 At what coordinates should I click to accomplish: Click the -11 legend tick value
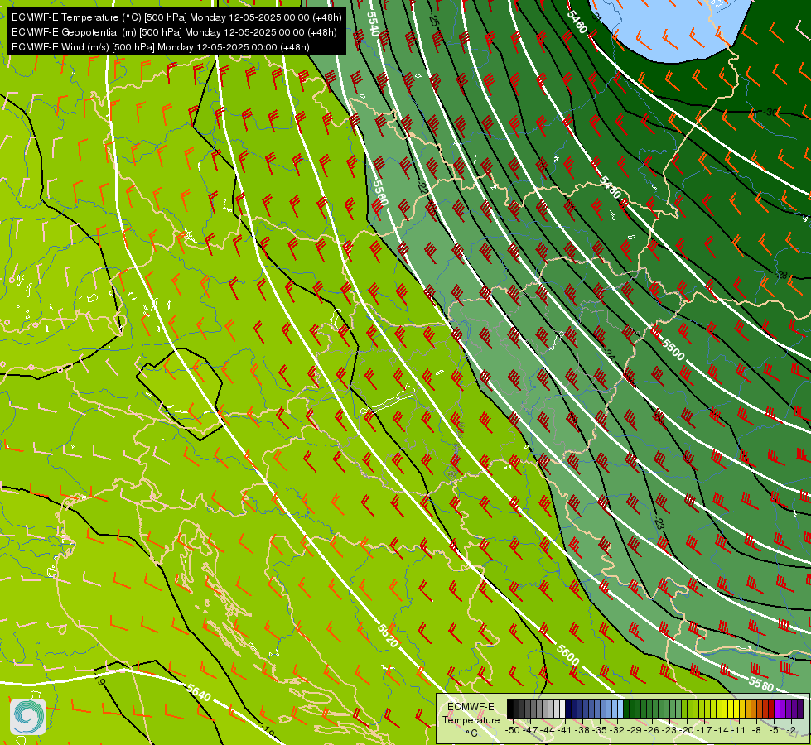(739, 730)
